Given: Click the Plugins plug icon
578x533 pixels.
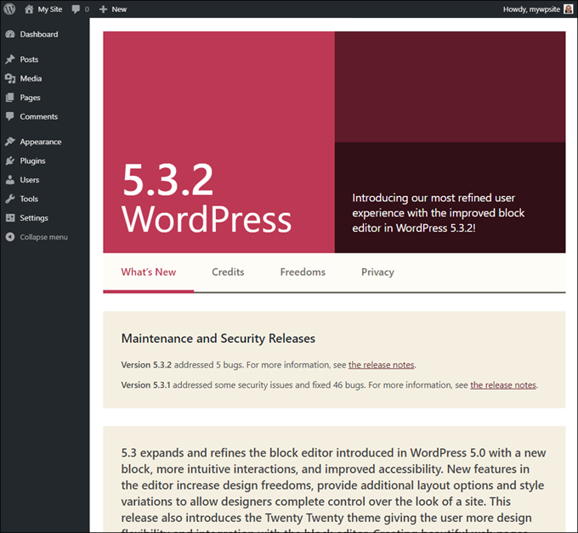Looking at the screenshot, I should (10, 161).
